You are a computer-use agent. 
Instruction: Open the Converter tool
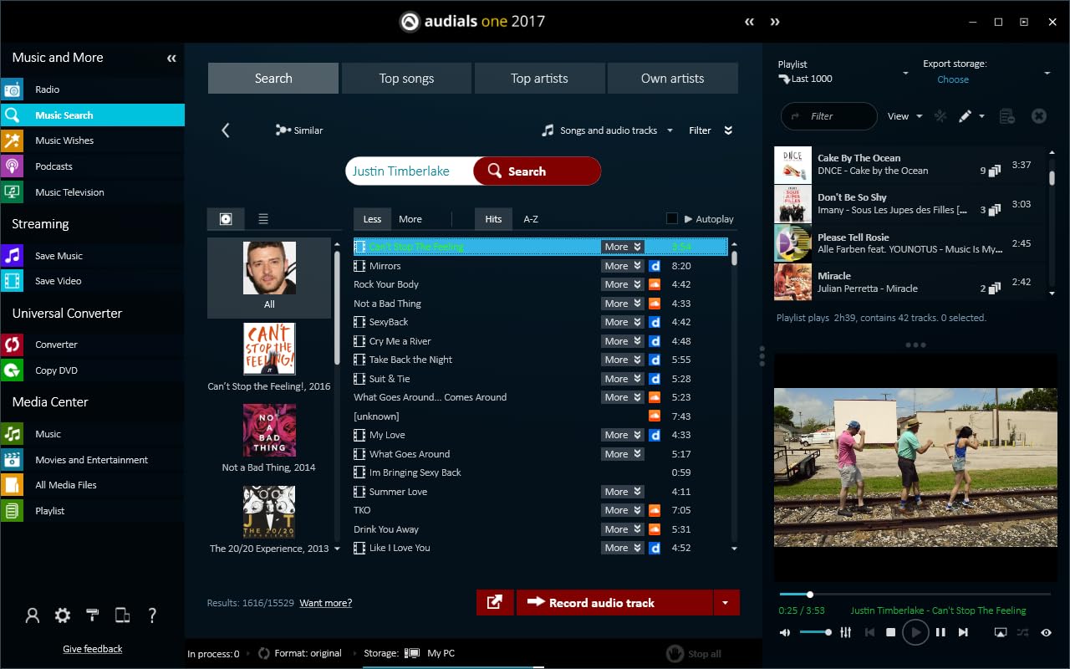[92, 345]
